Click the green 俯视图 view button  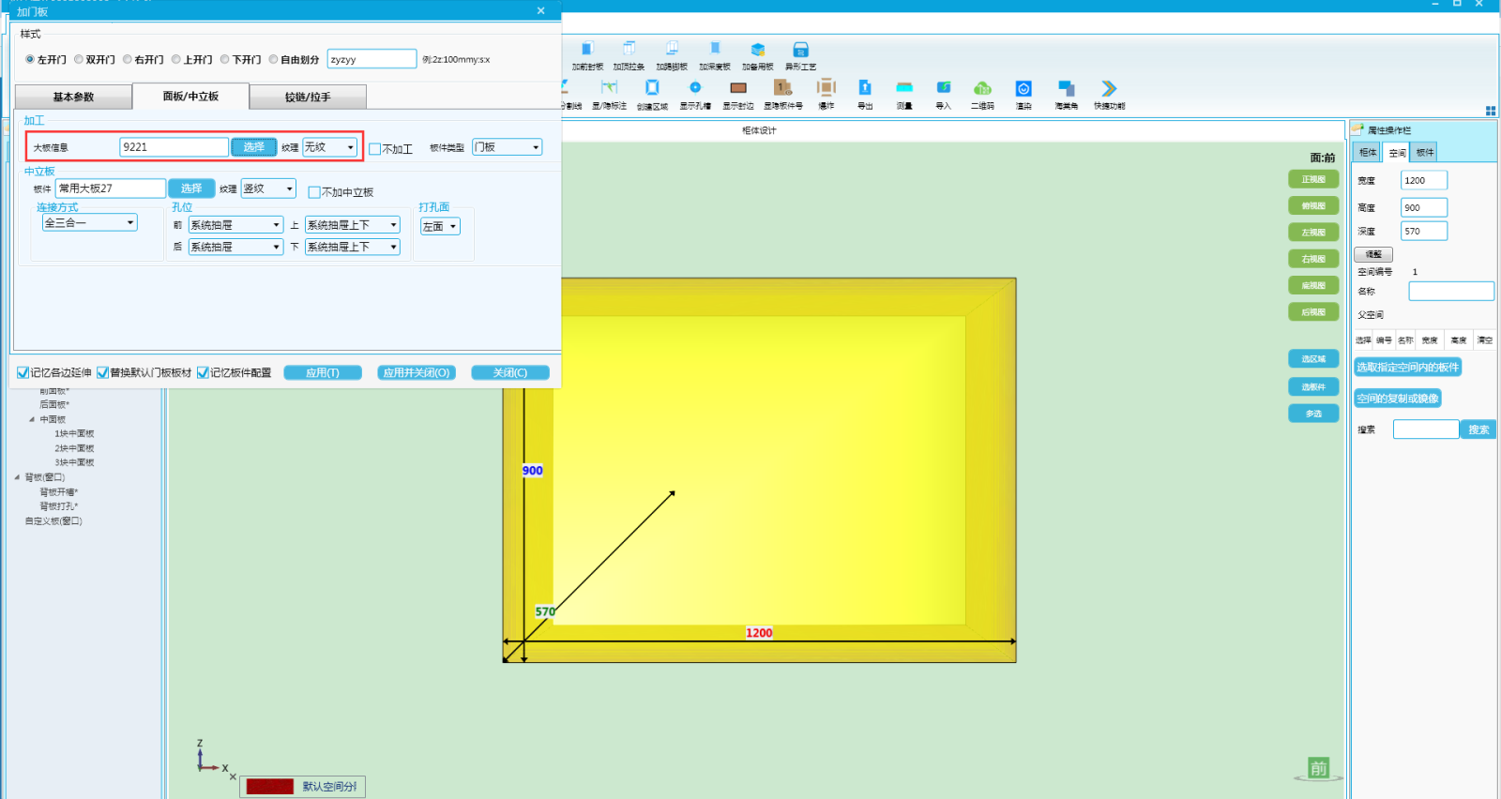point(1313,205)
